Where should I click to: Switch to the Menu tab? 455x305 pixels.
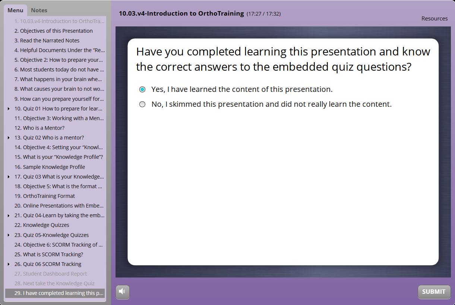(x=15, y=10)
